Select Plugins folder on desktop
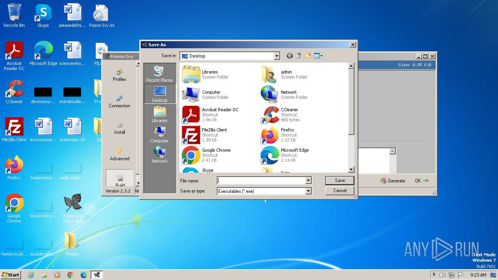 72,244
